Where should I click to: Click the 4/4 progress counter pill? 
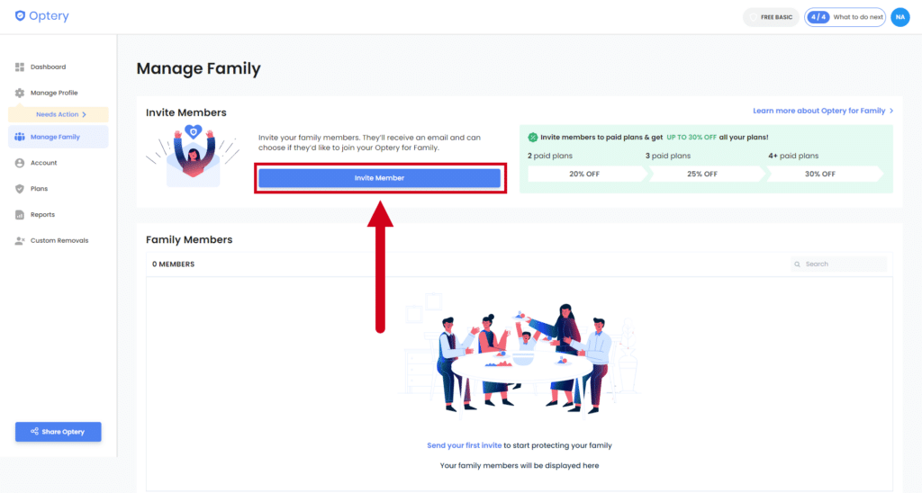click(818, 17)
